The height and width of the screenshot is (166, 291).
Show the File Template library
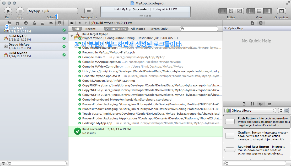pos(244,104)
